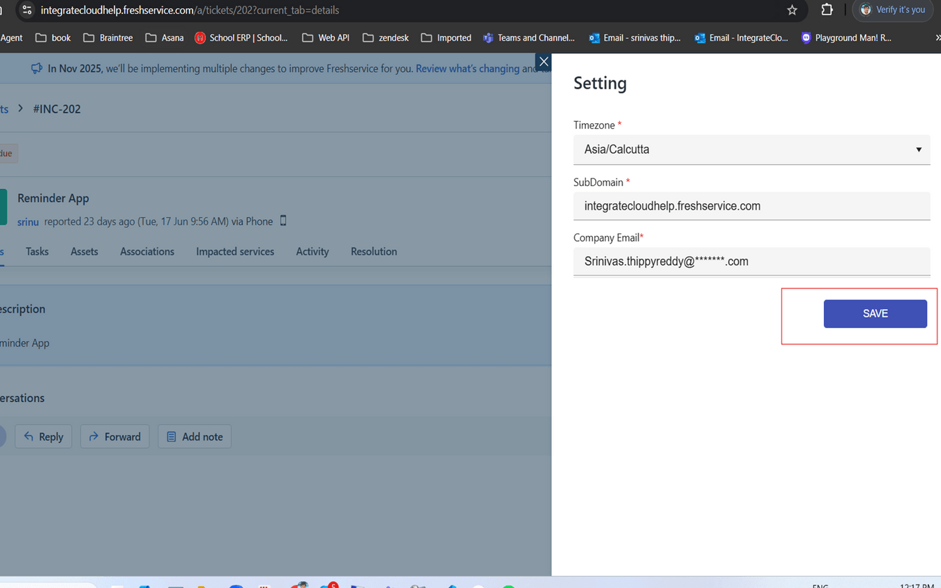Click the site info icon in address bar
The height and width of the screenshot is (588, 941).
click(x=26, y=10)
